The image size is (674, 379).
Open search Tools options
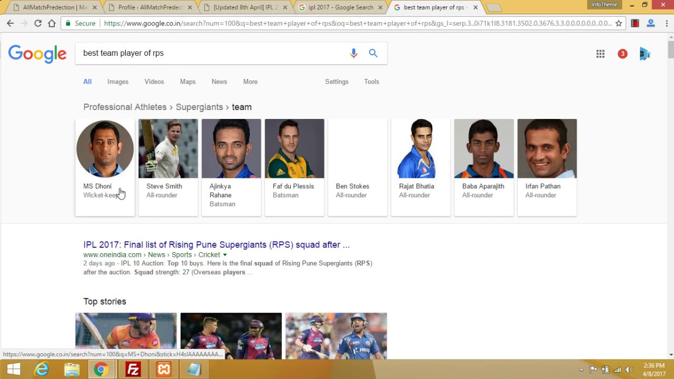(x=371, y=82)
